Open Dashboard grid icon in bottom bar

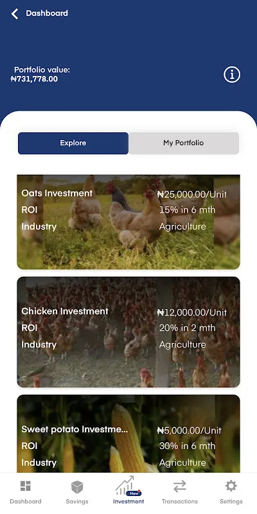[25, 486]
